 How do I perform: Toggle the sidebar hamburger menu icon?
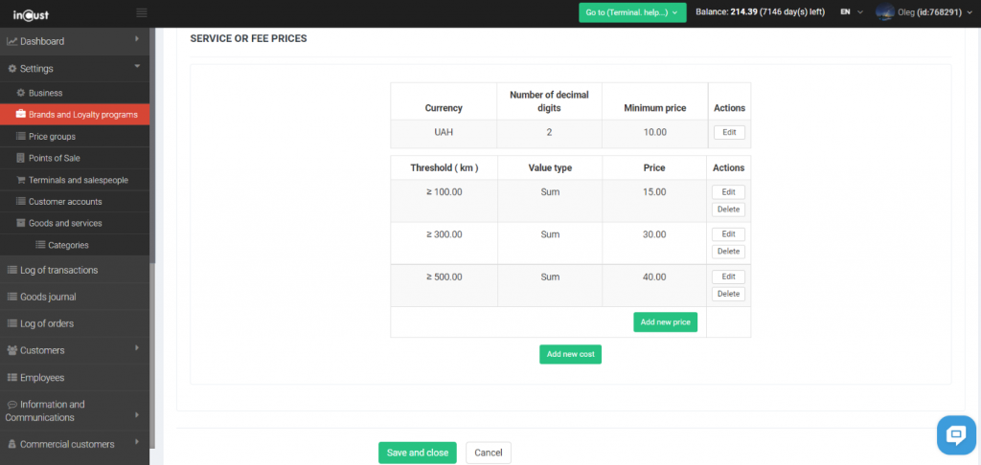coord(142,12)
